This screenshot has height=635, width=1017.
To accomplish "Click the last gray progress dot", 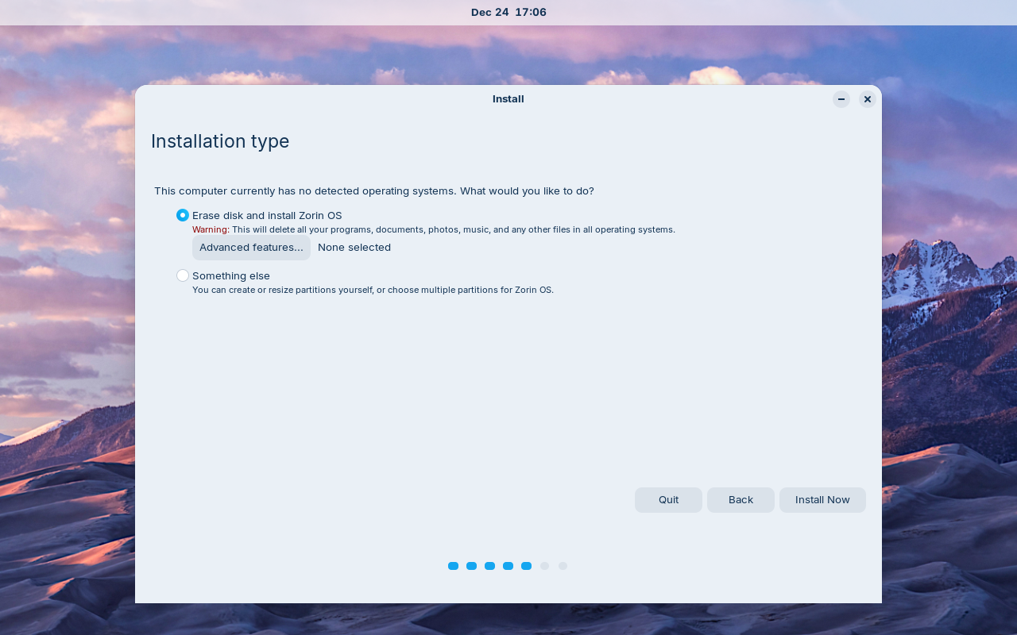I will [x=563, y=566].
